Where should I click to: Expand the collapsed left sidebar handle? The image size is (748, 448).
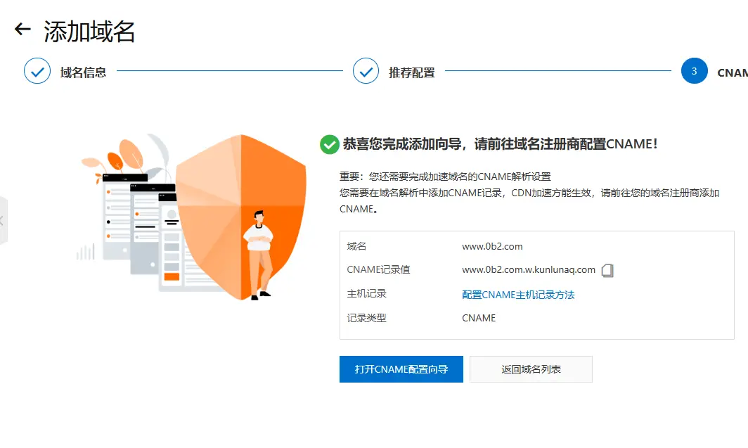pos(3,220)
